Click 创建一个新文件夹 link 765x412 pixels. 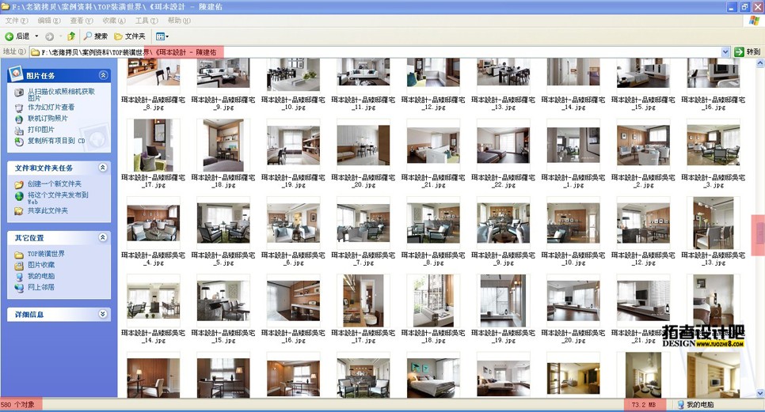coord(54,183)
